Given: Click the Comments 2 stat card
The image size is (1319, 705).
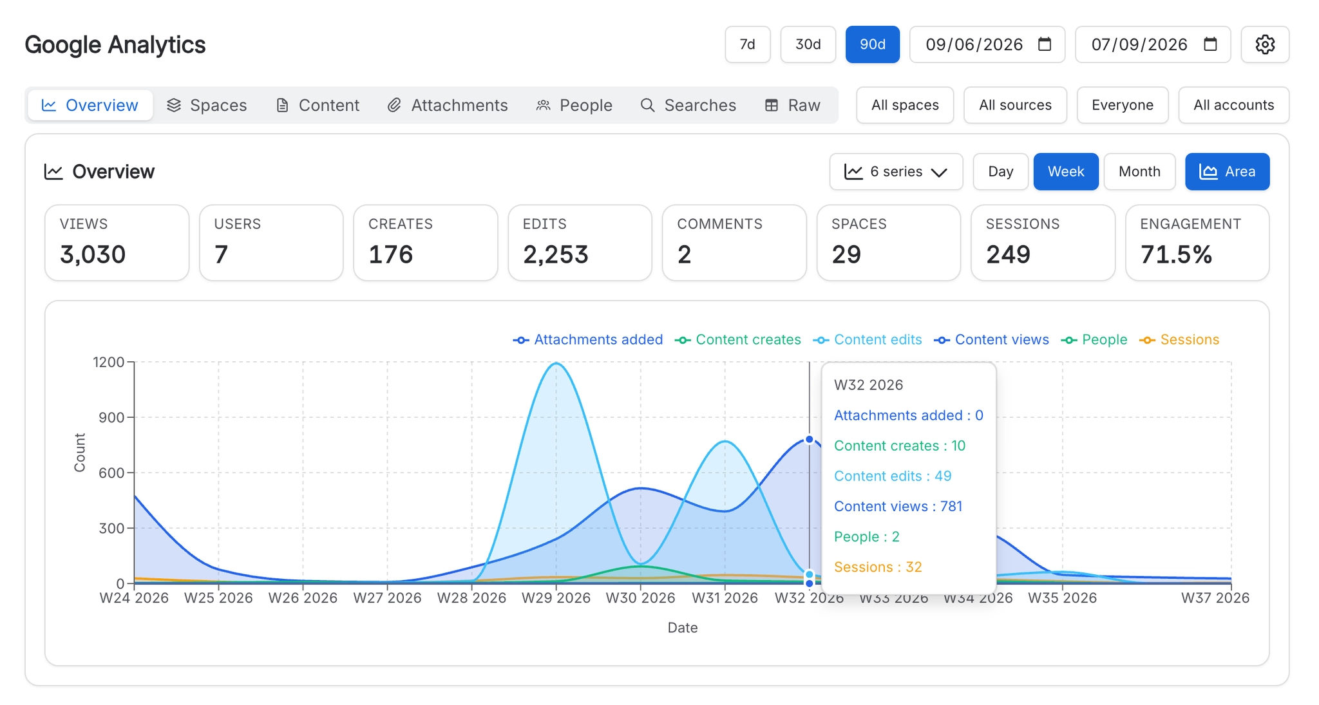Looking at the screenshot, I should click(x=734, y=243).
